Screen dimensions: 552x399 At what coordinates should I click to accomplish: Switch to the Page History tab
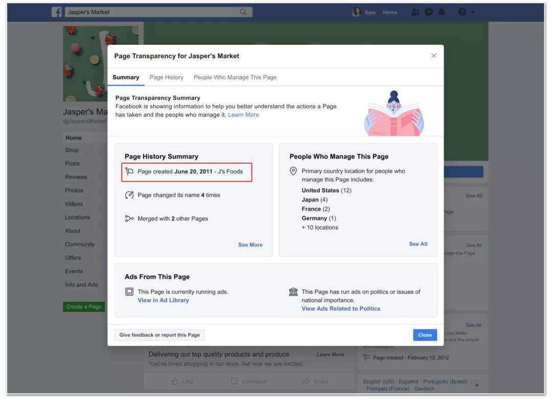167,77
